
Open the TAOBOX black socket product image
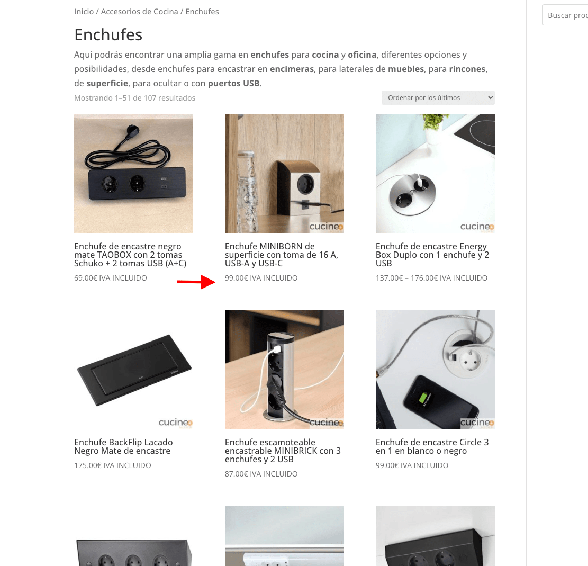click(133, 173)
